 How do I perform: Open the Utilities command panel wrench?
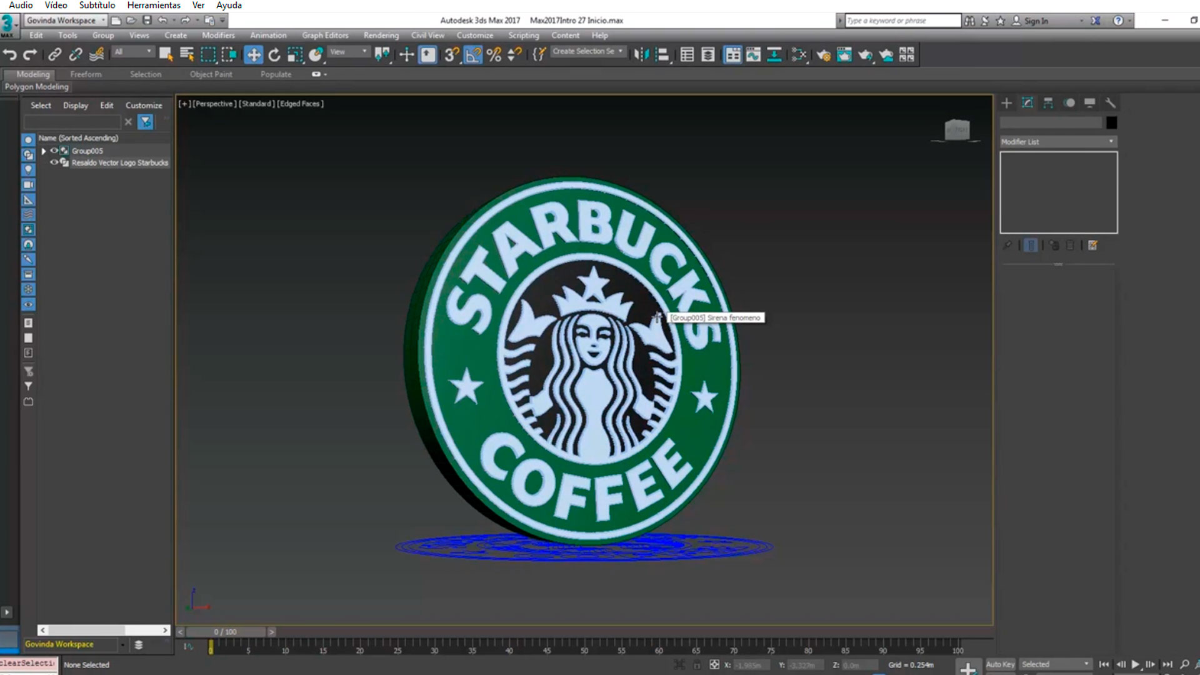(x=1111, y=103)
